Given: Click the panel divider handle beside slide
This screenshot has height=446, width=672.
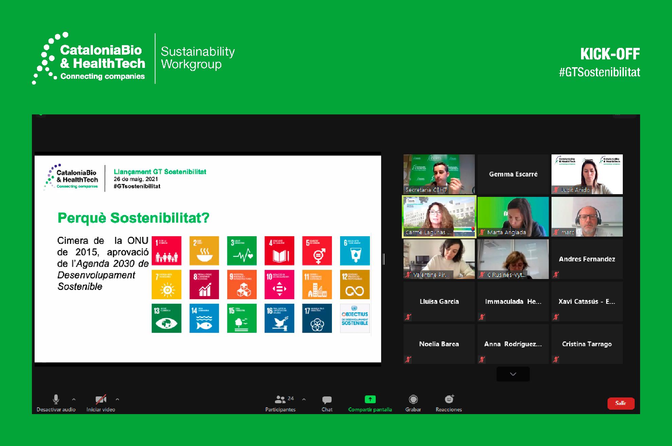Looking at the screenshot, I should coord(384,259).
